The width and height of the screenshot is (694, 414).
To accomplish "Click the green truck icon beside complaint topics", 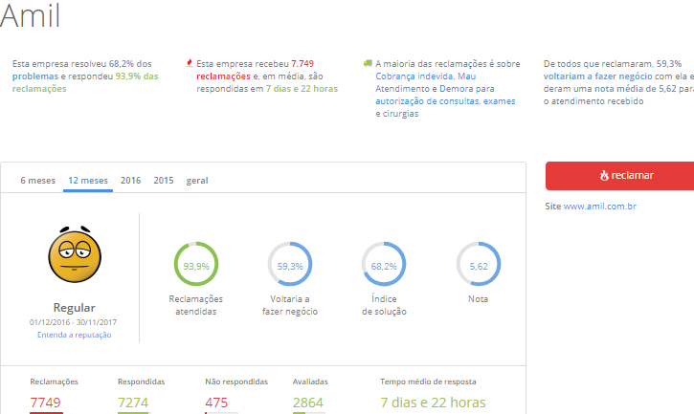I will click(368, 64).
